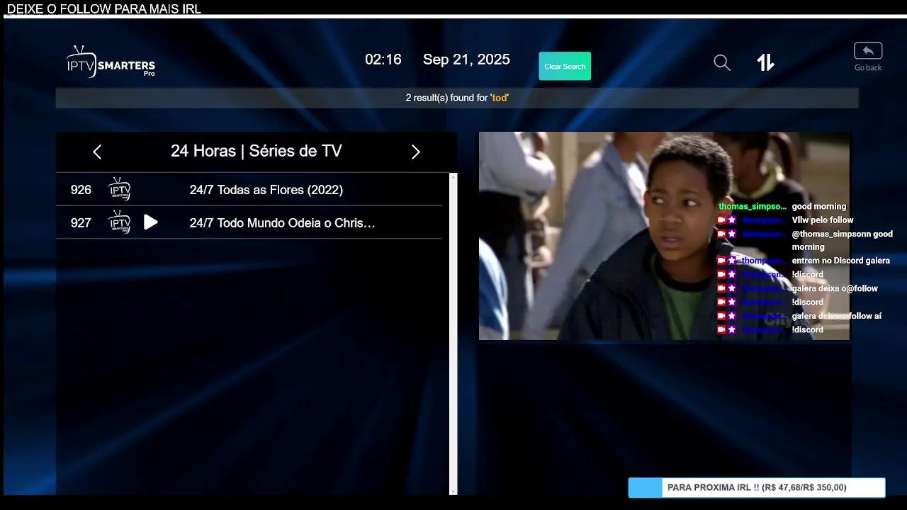Select channel 24/7 Todo Mundo Odeia o Chris
The height and width of the screenshot is (510, 907).
[x=249, y=222]
